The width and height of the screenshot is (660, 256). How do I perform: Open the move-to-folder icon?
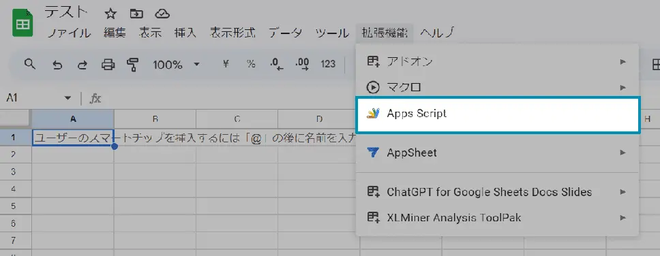coord(136,14)
